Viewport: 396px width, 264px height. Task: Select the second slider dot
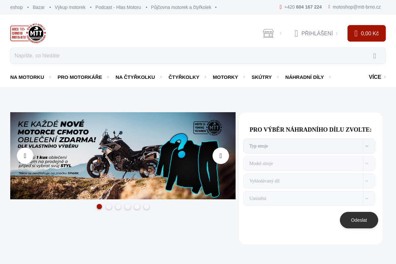[109, 207]
